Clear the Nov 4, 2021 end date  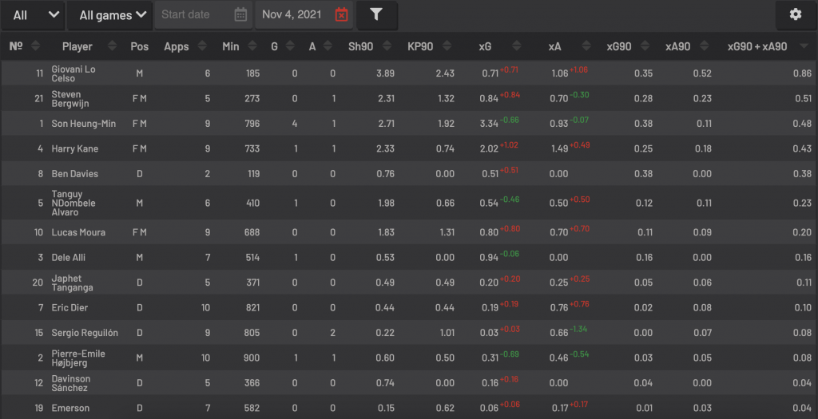341,14
